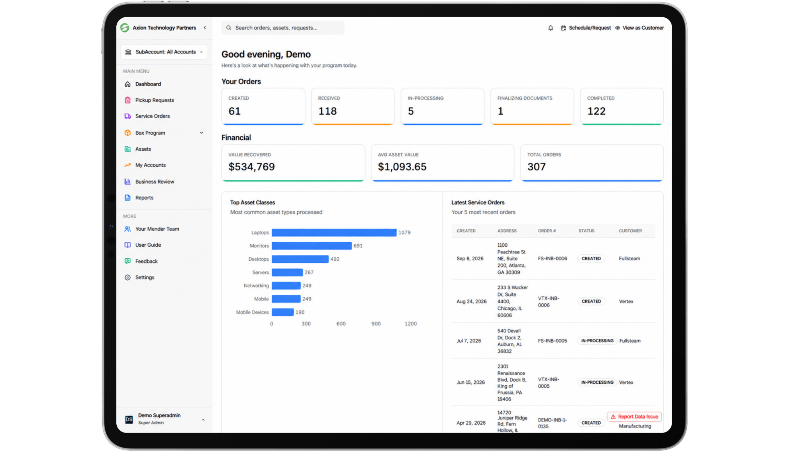Click the ORDER # column header
The image size is (805, 452).
(x=547, y=231)
